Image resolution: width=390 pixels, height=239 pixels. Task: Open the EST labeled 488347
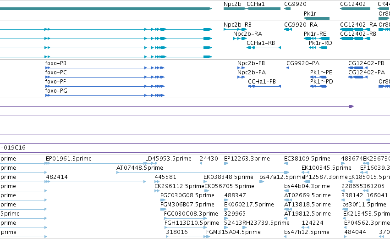(235, 195)
